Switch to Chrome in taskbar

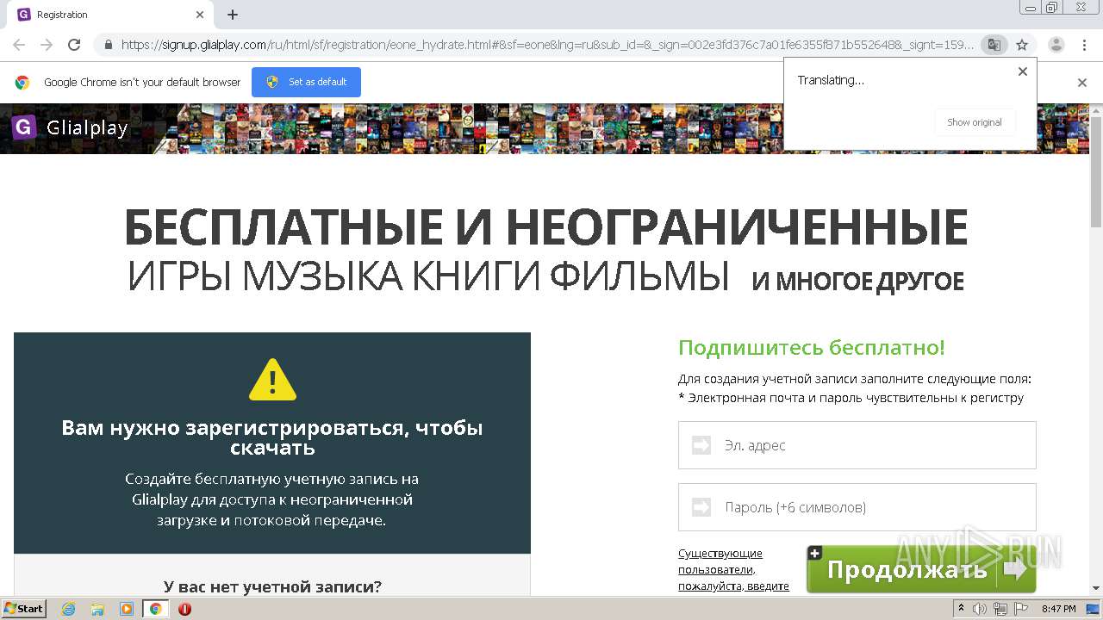(156, 609)
